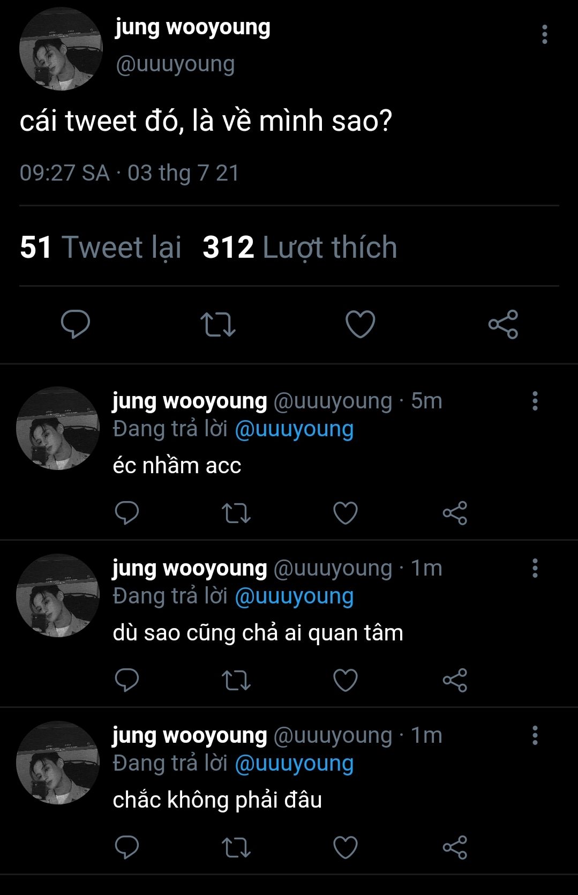578x895 pixels.
Task: Share the "chắc không phải đâu" reply
Action: click(455, 847)
